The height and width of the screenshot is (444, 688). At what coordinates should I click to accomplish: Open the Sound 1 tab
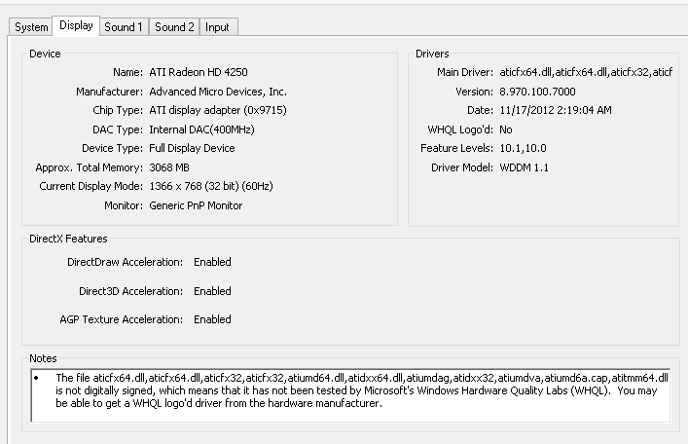point(124,27)
